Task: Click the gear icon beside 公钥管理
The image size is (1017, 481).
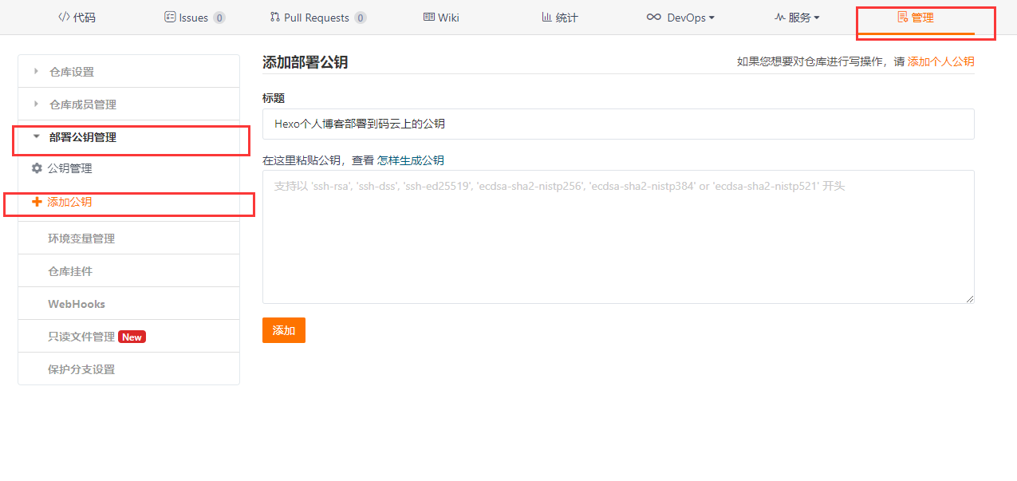Action: point(37,168)
